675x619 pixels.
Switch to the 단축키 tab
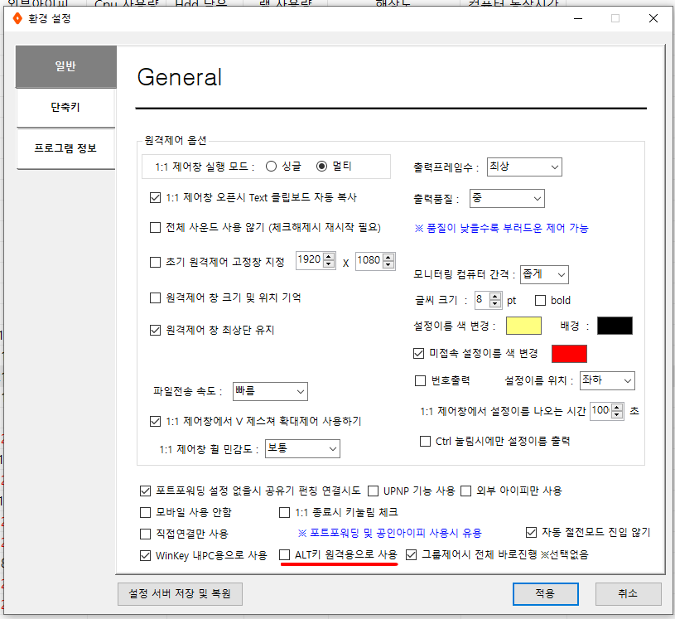[x=65, y=107]
